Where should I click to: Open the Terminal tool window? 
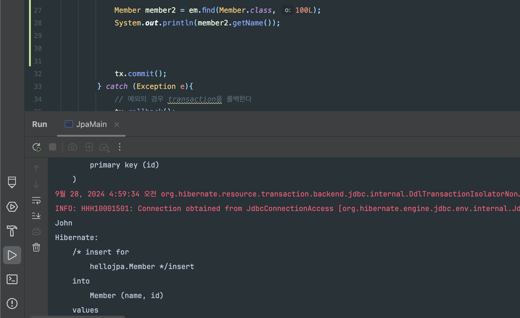12,279
